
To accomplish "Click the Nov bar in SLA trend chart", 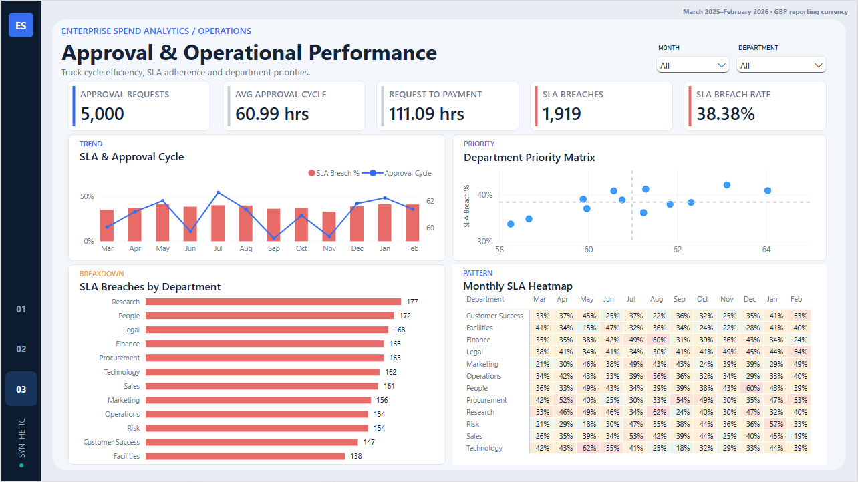I will point(329,226).
